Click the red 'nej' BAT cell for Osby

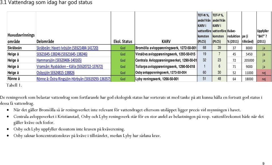point(264,73)
